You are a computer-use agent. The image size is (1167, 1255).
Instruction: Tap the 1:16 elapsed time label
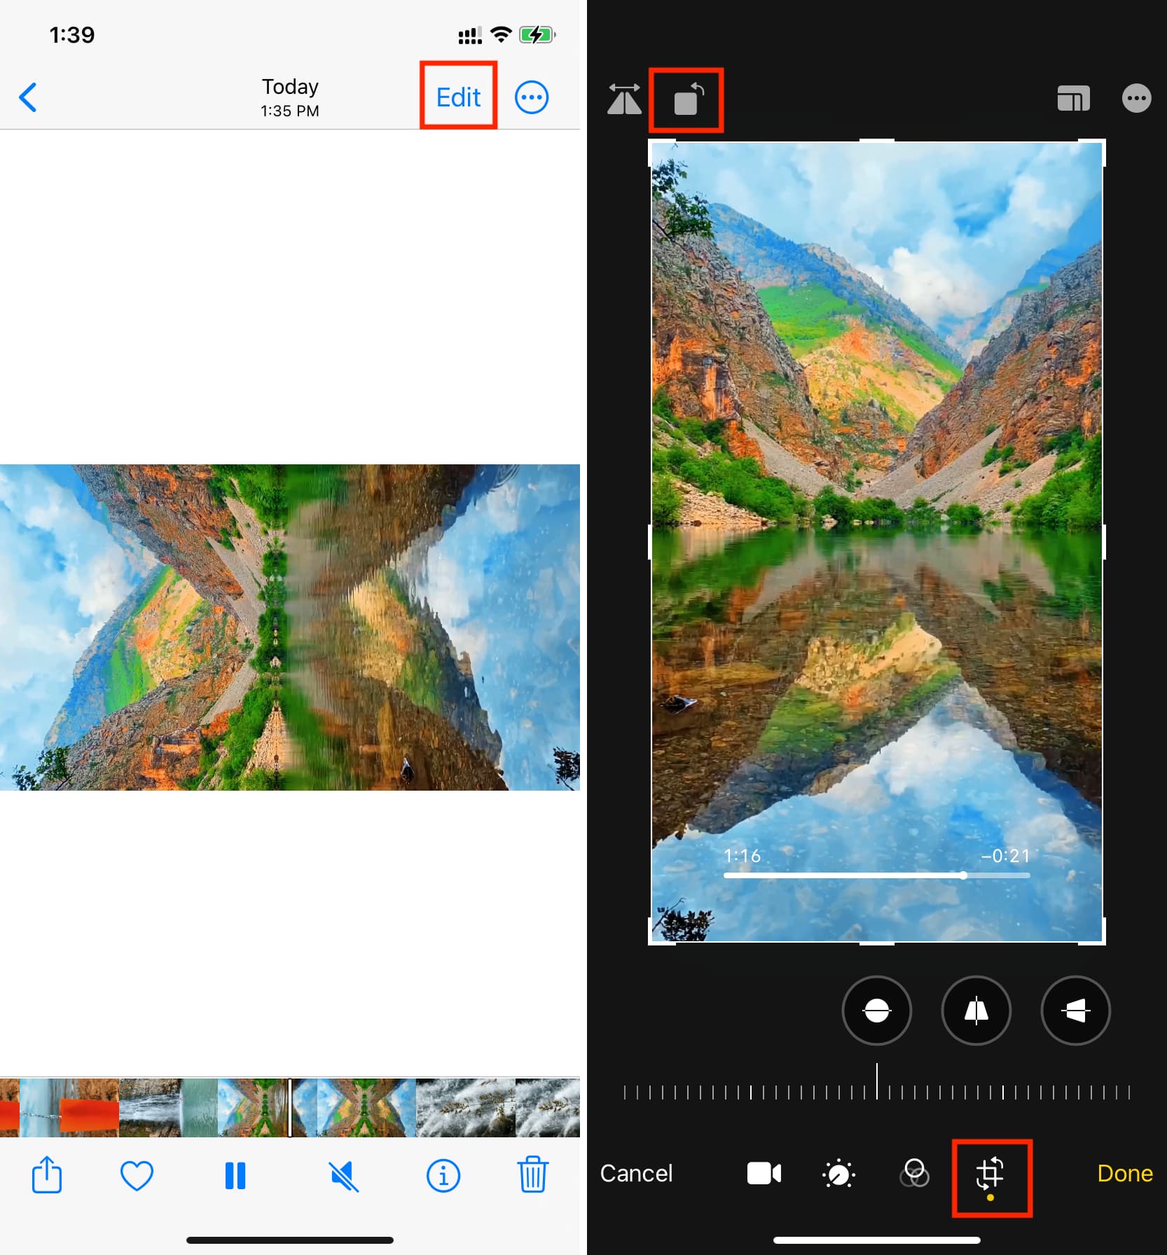[x=742, y=856]
